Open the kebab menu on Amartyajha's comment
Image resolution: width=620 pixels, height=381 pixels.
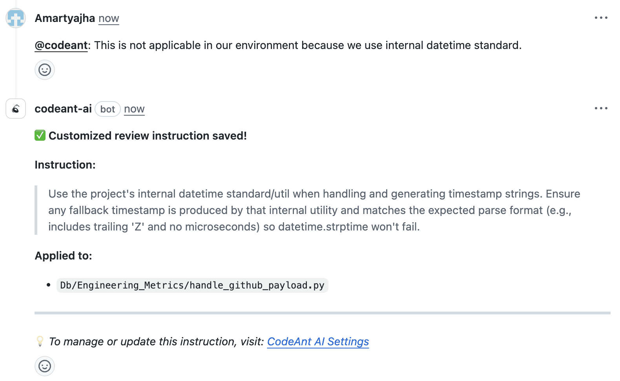pos(601,17)
